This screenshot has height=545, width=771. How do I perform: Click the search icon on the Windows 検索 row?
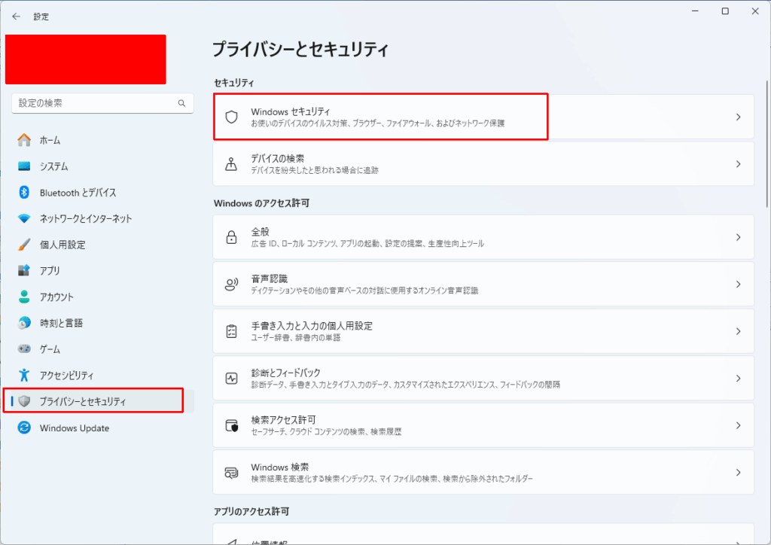coord(231,473)
